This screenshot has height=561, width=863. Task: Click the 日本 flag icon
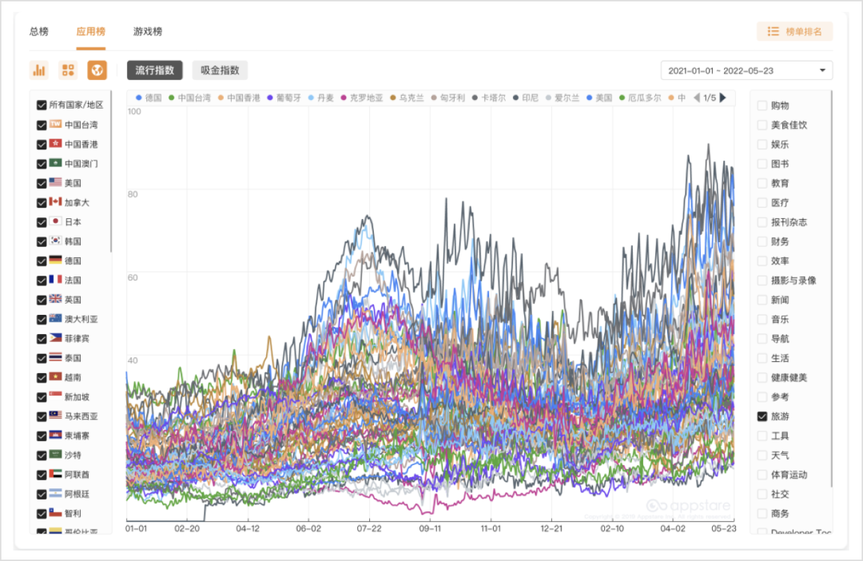[55, 221]
